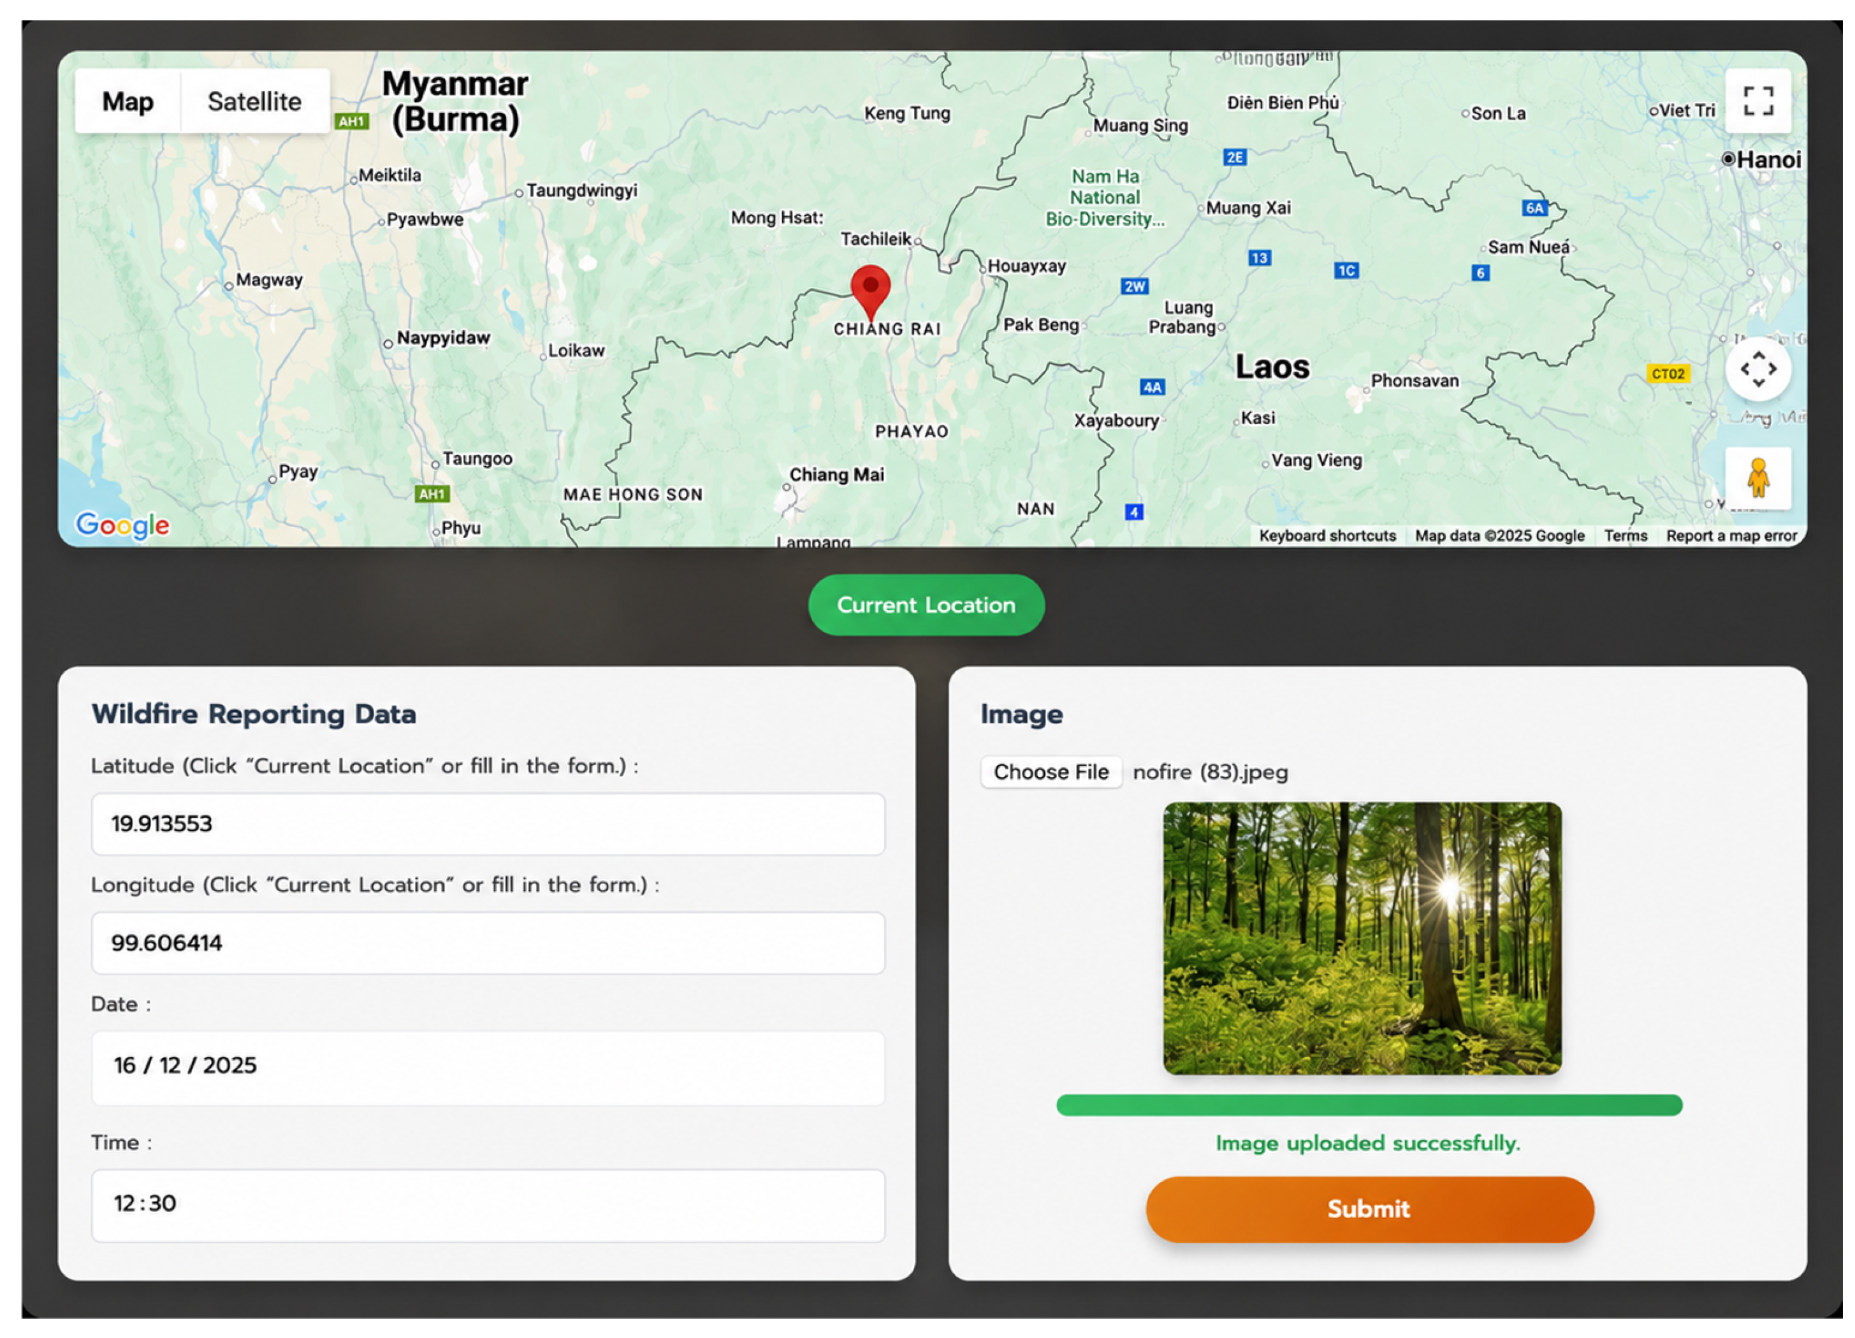Click the Laos country label on the map
1855x1338 pixels.
tap(1272, 367)
